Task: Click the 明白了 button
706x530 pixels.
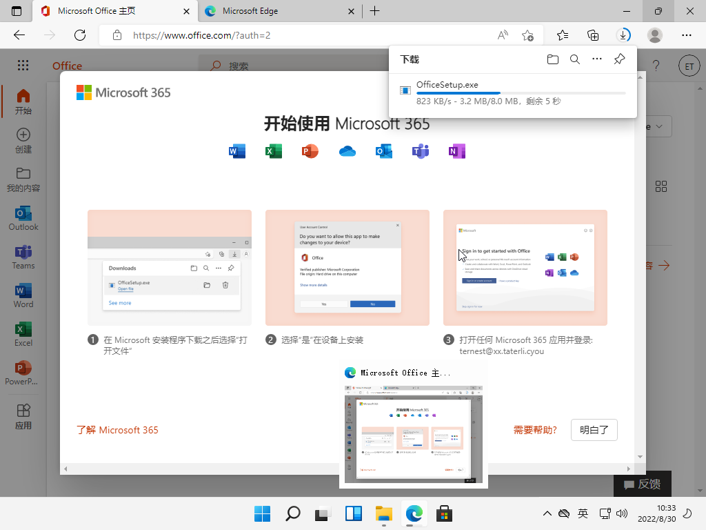Action: coord(594,430)
